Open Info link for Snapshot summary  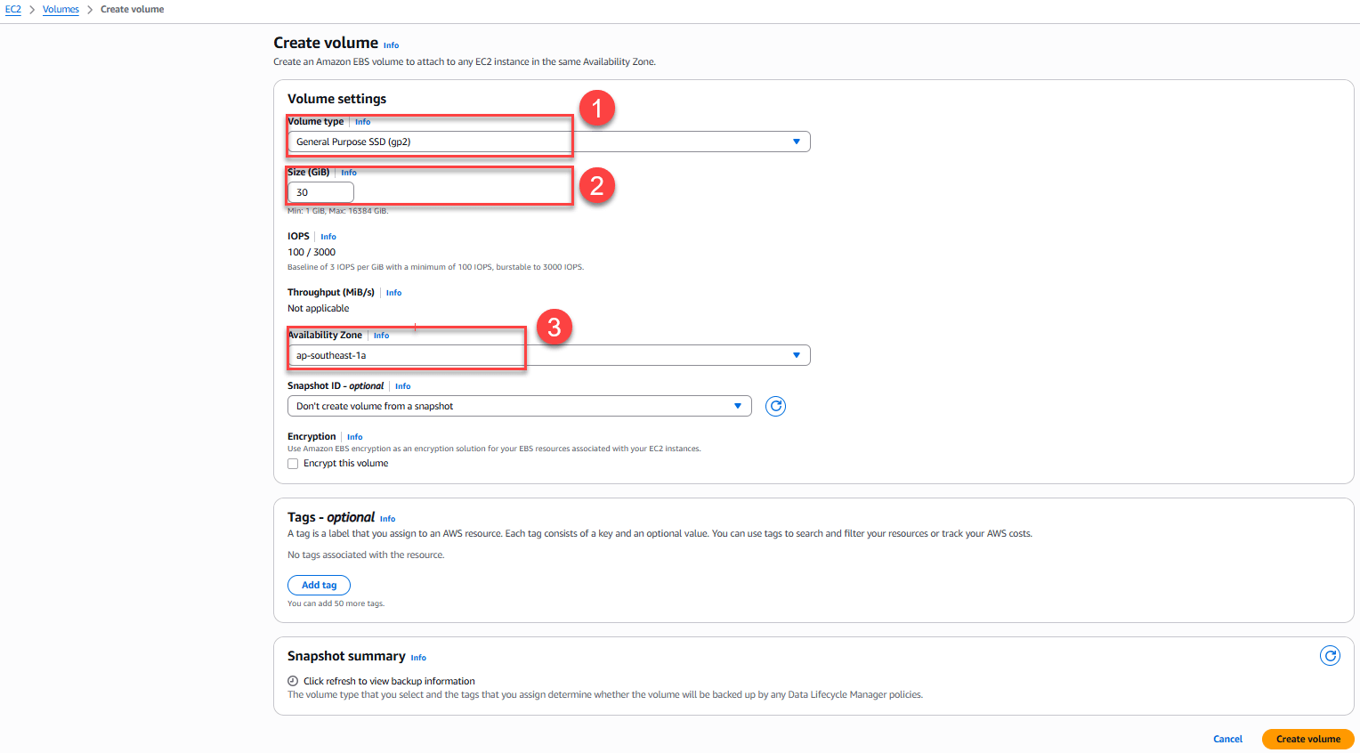(418, 658)
